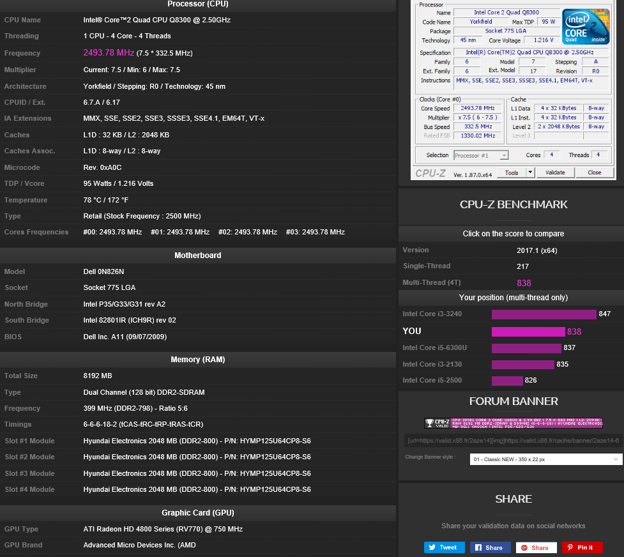The height and width of the screenshot is (557, 624).
Task: Click the Single-Thread score 217
Action: pyautogui.click(x=522, y=266)
